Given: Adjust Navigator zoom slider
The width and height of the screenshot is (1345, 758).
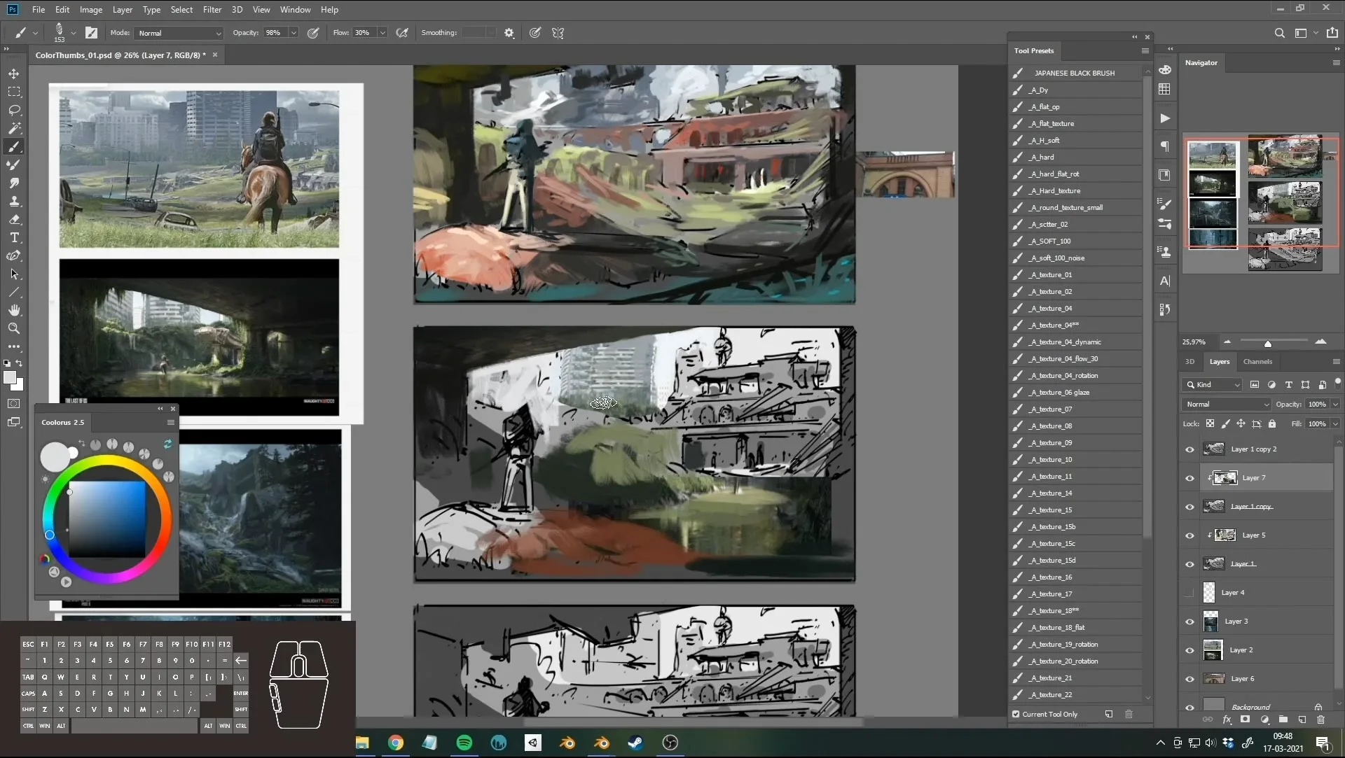Looking at the screenshot, I should pyautogui.click(x=1267, y=344).
